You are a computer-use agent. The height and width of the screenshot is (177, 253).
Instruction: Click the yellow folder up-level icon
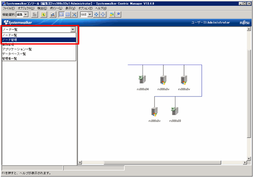44,15
